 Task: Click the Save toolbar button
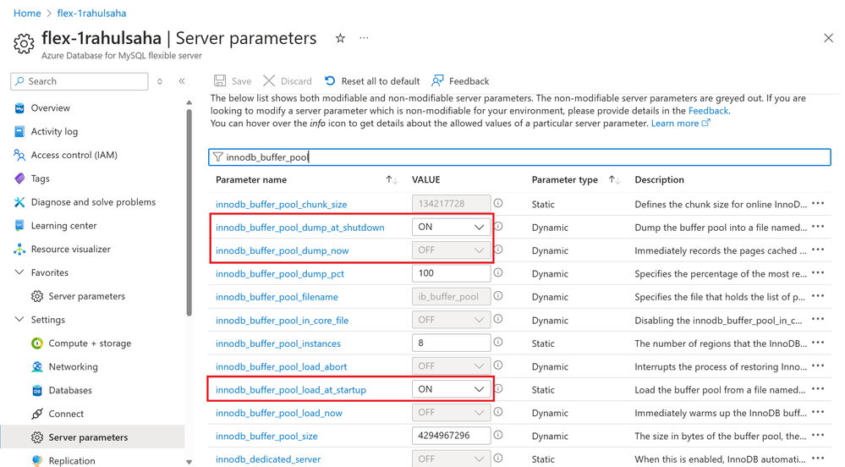point(233,81)
